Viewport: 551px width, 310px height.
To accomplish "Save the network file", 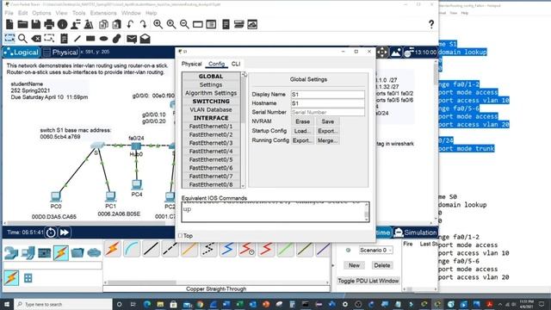I will (x=36, y=24).
